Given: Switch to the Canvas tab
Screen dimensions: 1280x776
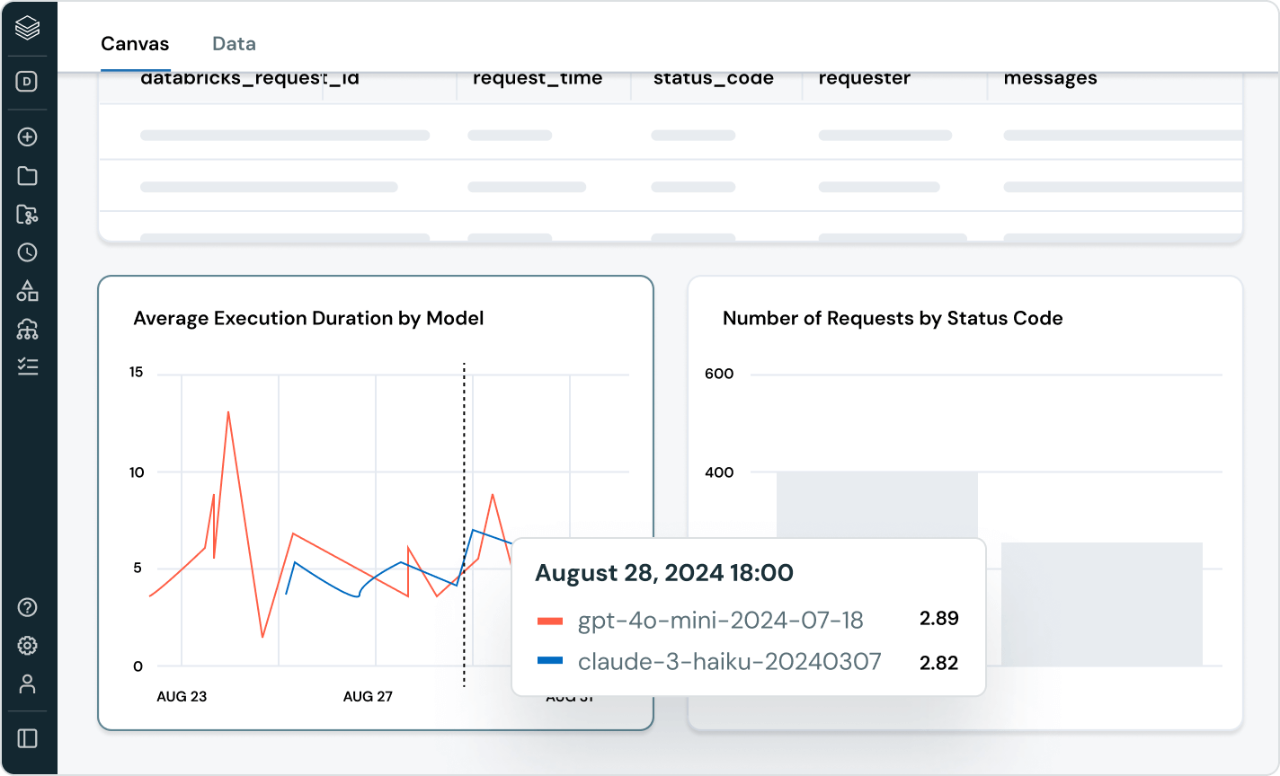Looking at the screenshot, I should click(x=135, y=43).
